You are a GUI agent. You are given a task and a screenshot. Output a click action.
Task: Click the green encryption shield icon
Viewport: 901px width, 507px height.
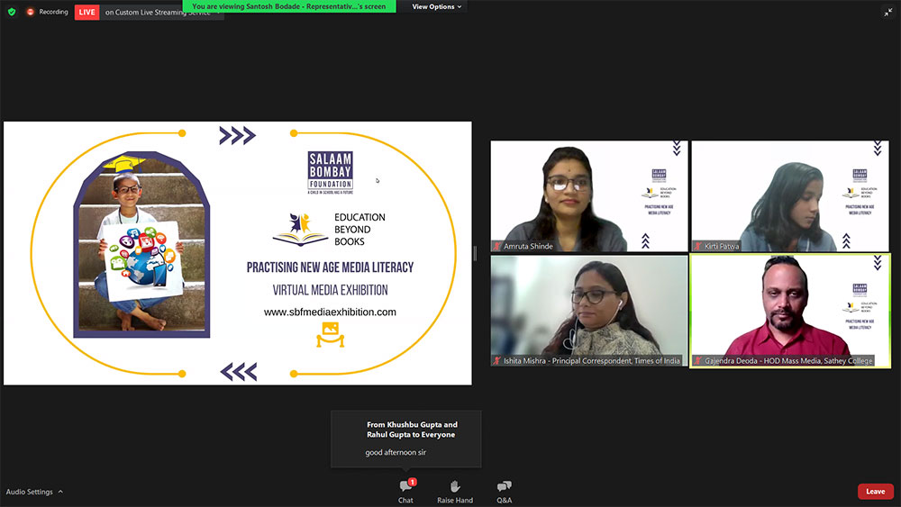[x=12, y=12]
